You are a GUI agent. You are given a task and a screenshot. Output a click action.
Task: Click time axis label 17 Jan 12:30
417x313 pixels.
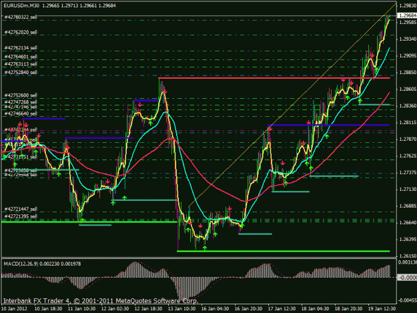pos(282,309)
